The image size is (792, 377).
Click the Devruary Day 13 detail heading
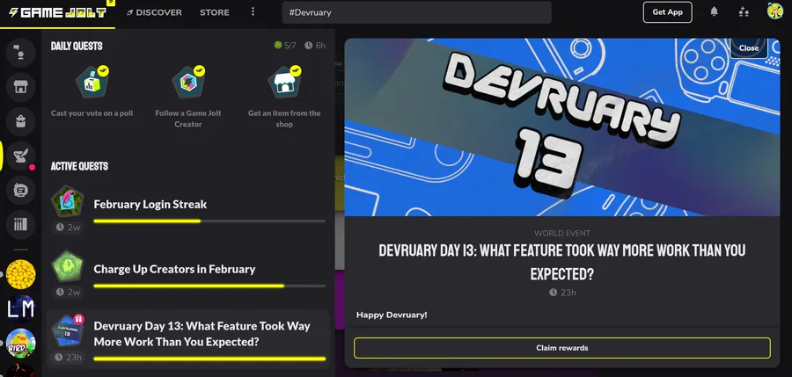(562, 263)
